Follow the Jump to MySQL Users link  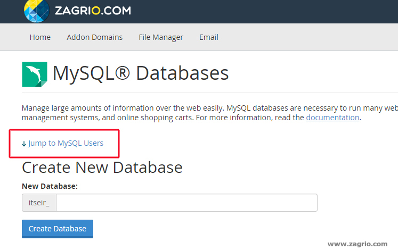(x=66, y=143)
